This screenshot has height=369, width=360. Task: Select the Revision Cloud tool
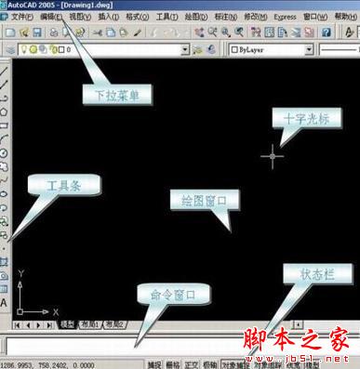click(4, 166)
